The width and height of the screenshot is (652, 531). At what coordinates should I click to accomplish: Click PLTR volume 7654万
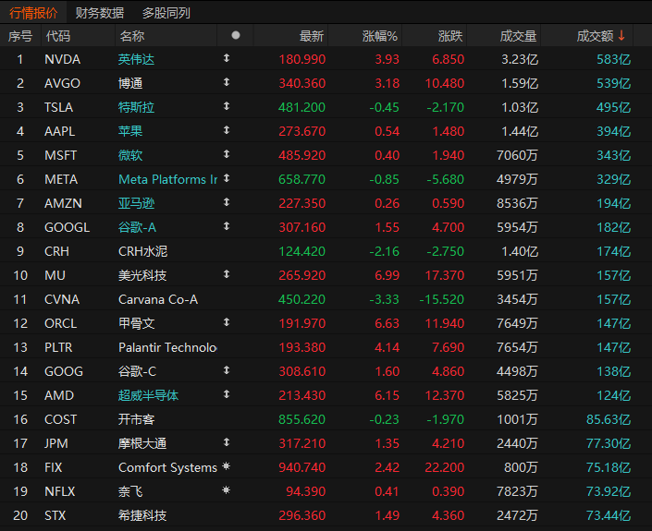click(517, 347)
